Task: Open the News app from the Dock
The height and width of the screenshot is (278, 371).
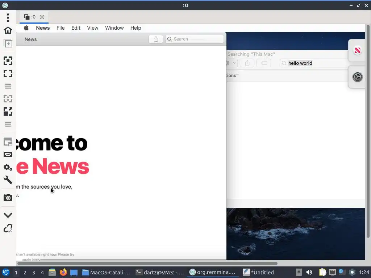Action: 357,50
